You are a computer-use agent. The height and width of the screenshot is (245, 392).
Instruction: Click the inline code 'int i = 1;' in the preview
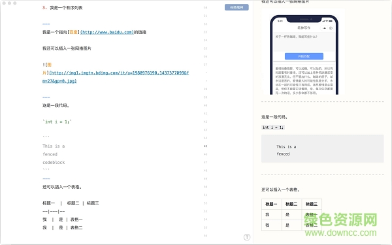[273, 127]
